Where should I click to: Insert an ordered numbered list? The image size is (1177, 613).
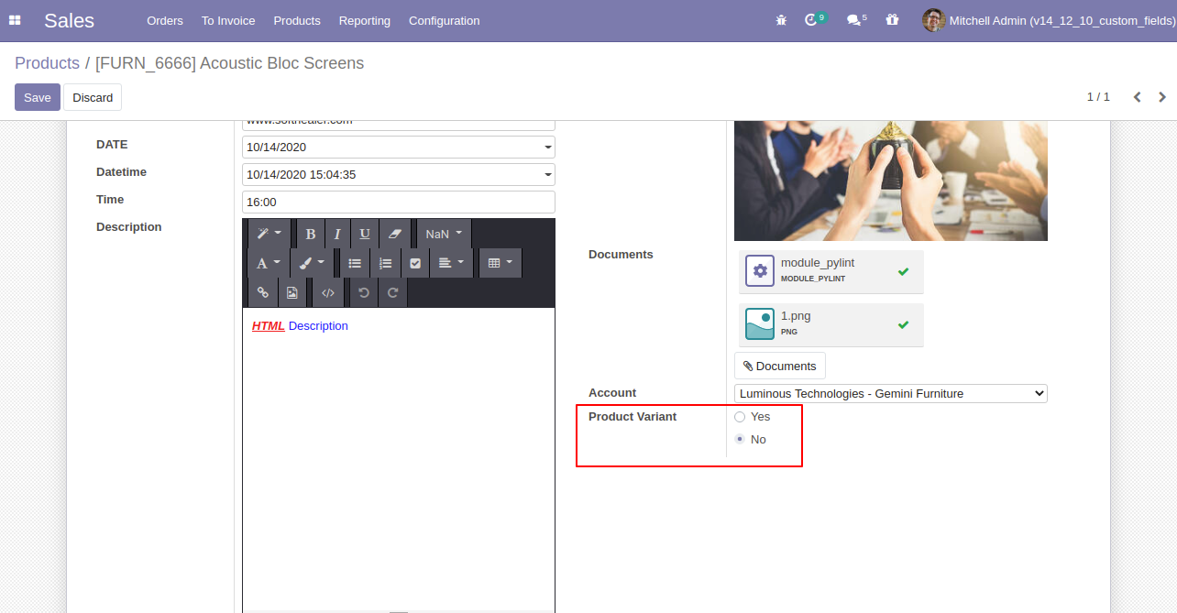[385, 263]
